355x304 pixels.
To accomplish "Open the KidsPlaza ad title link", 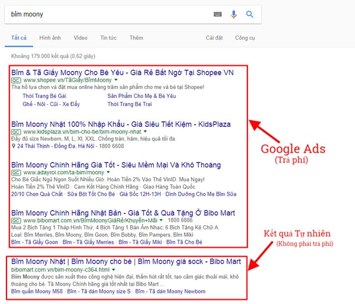I will [x=121, y=124].
